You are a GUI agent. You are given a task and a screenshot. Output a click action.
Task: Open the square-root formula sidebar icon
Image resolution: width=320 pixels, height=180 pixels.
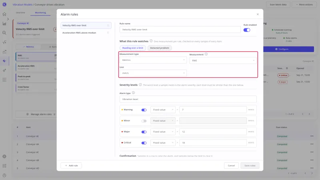coord(4,42)
